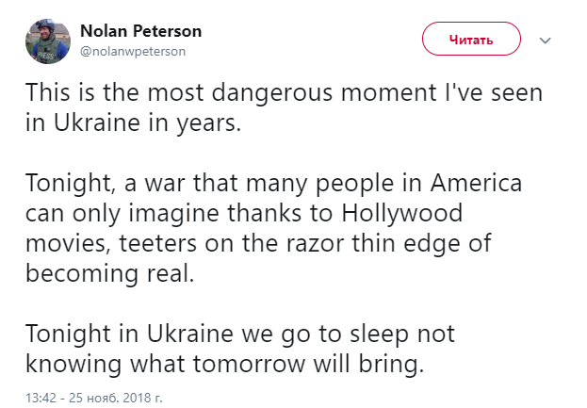This screenshot has width=587, height=408.
Task: Open Nolan Peterson's profile avatar
Action: pos(47,41)
